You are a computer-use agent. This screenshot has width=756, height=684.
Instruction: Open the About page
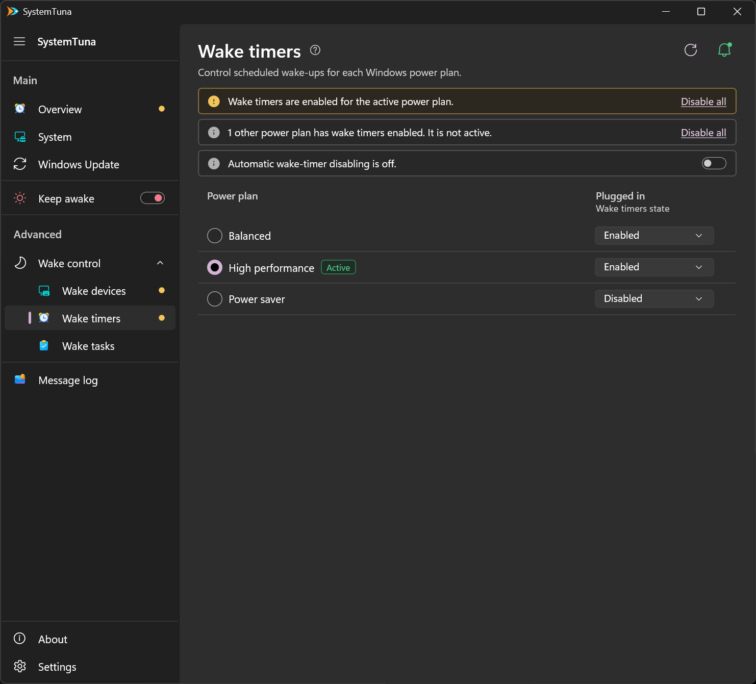click(90, 639)
